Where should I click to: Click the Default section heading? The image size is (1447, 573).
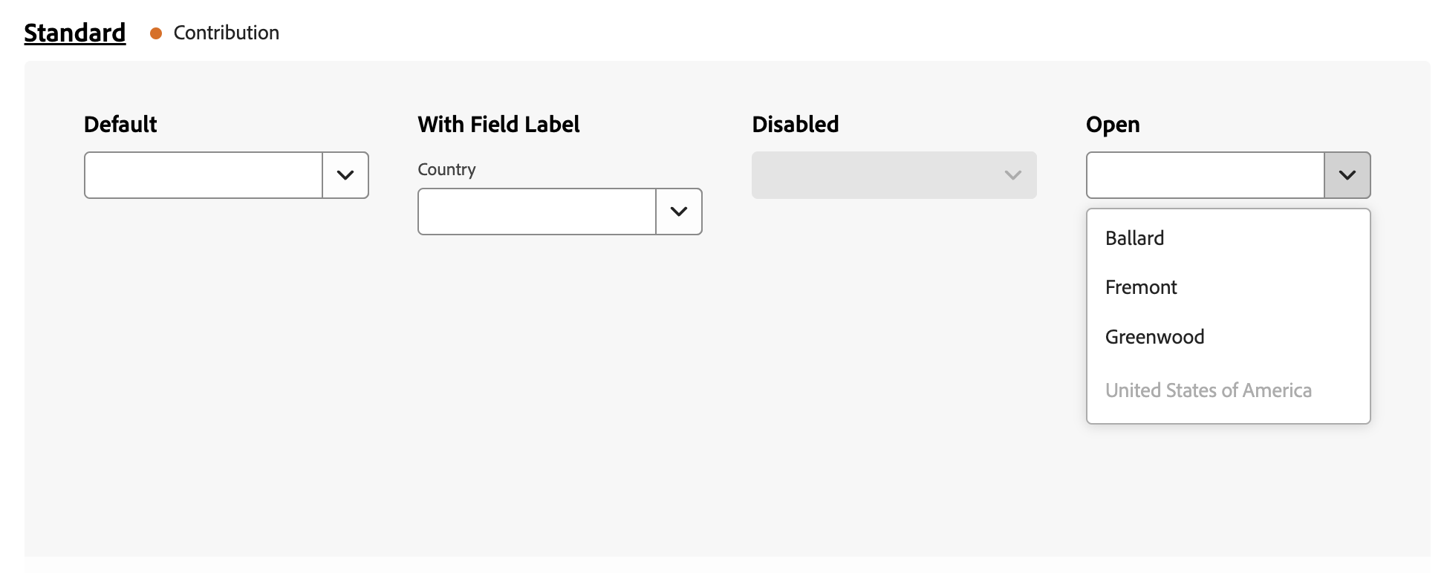(120, 124)
